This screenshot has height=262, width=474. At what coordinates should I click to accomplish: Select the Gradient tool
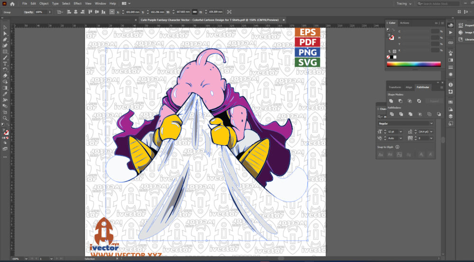[x=5, y=88]
